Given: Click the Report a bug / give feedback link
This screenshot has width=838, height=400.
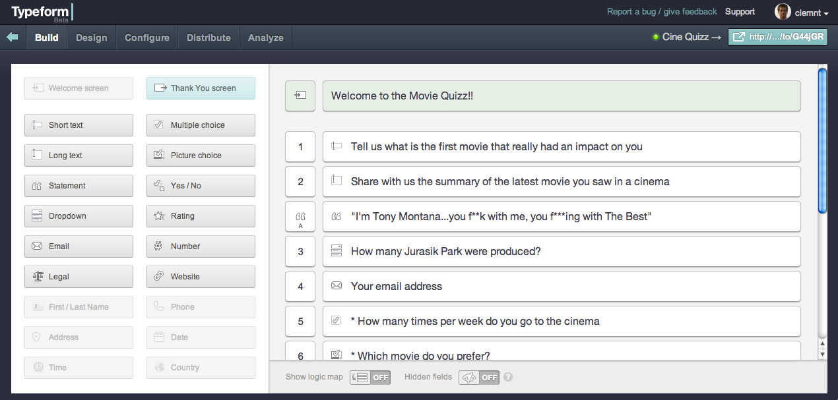Looking at the screenshot, I should point(661,11).
